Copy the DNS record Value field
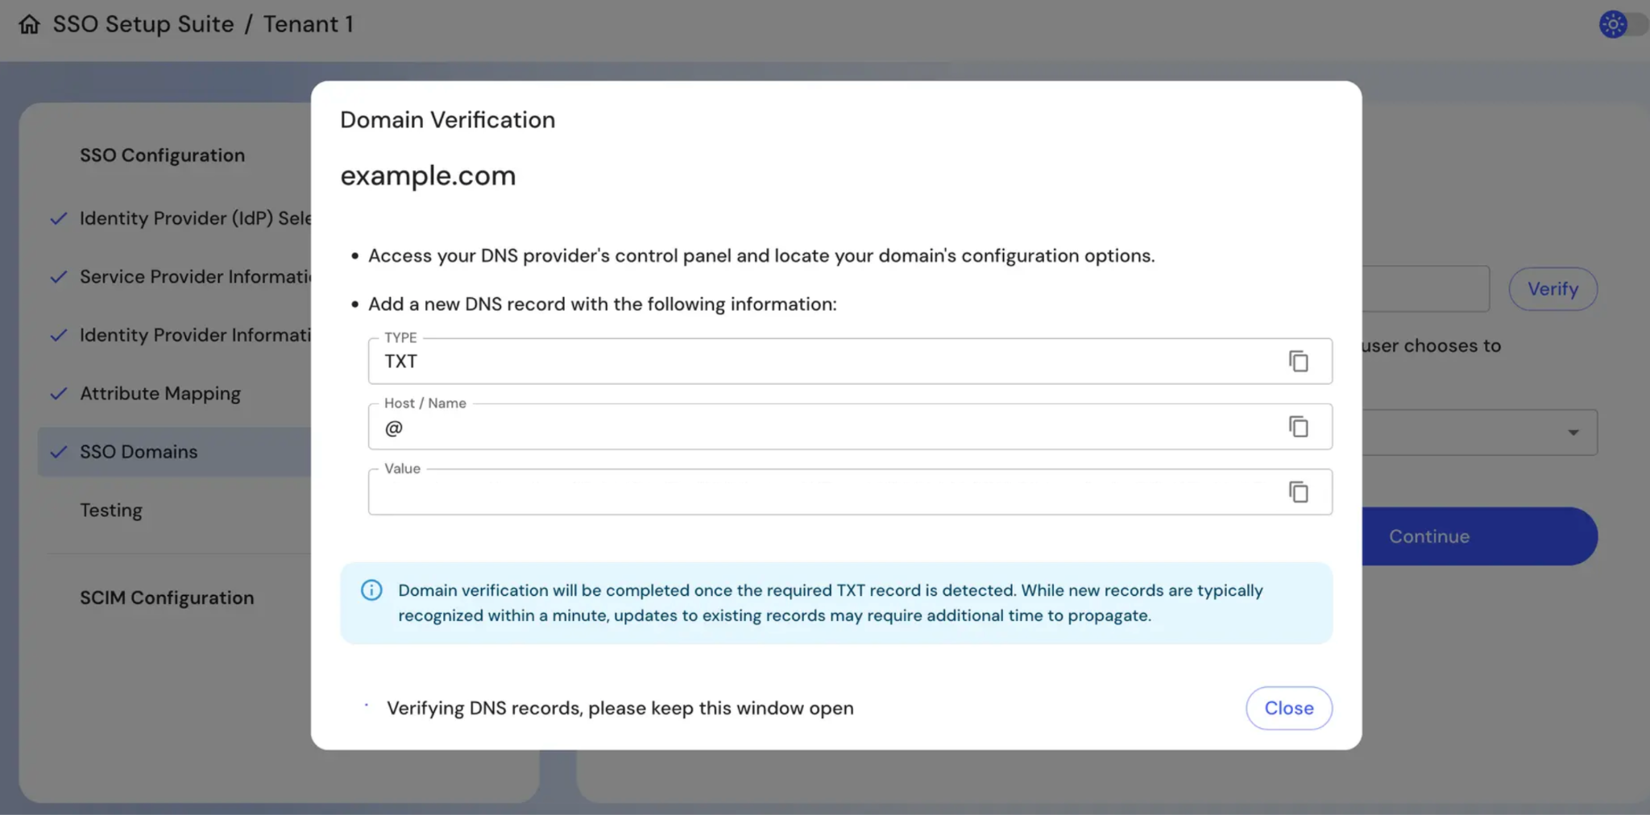Image resolution: width=1650 pixels, height=815 pixels. (1298, 492)
